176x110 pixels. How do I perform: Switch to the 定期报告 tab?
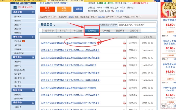click(92, 30)
